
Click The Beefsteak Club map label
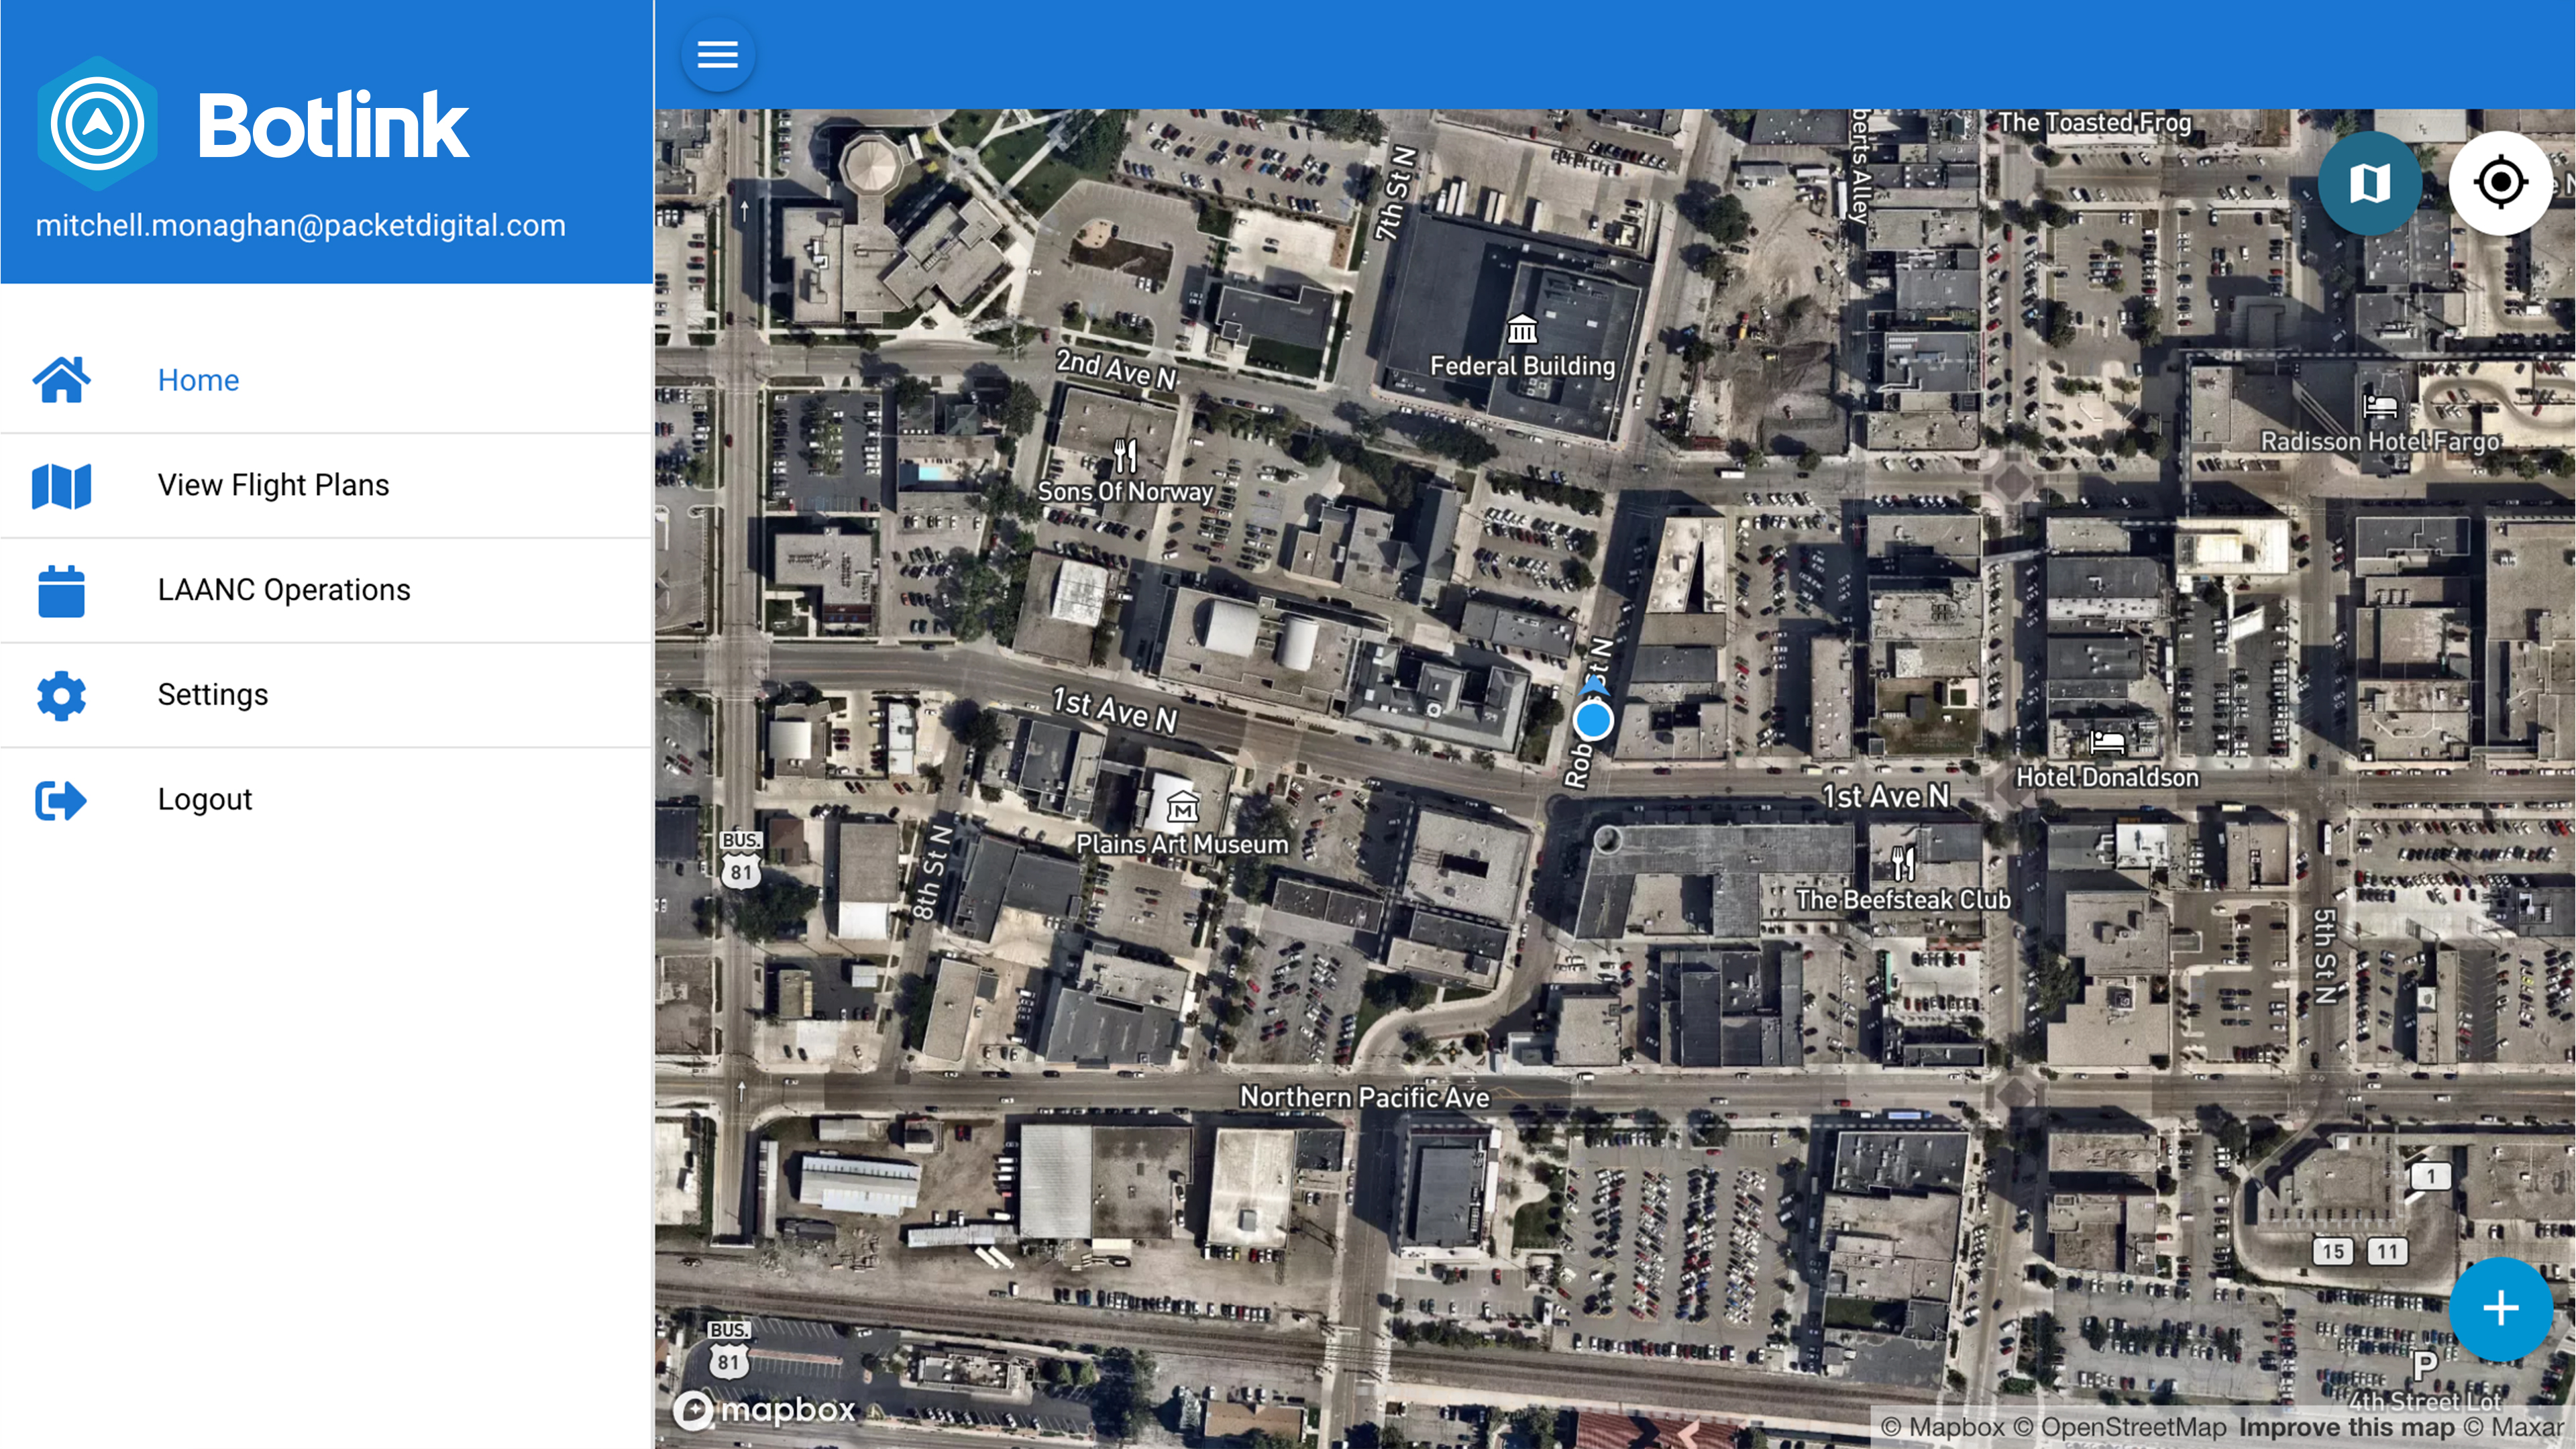[1903, 900]
